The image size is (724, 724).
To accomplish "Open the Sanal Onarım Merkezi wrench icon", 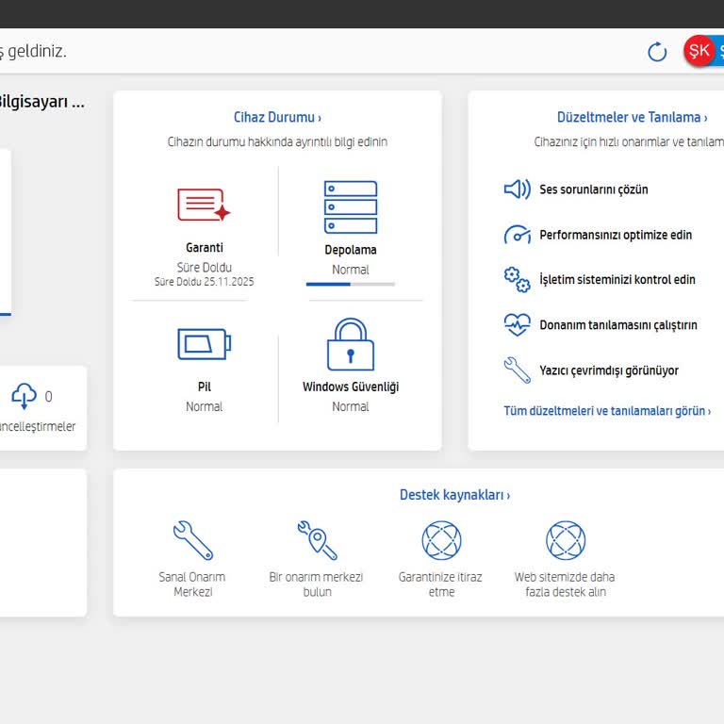I will tap(193, 540).
